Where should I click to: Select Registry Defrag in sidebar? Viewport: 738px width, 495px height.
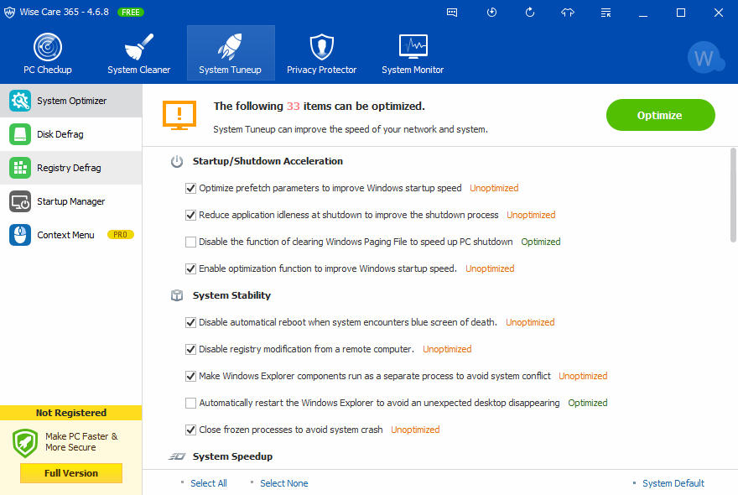click(71, 168)
